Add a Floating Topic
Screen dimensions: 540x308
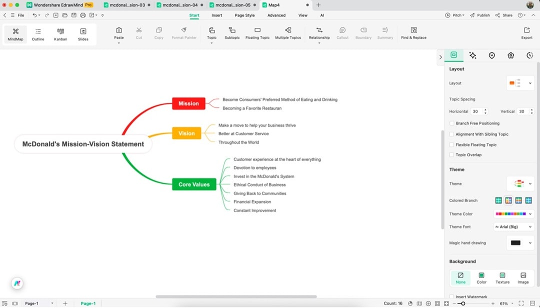pos(257,33)
